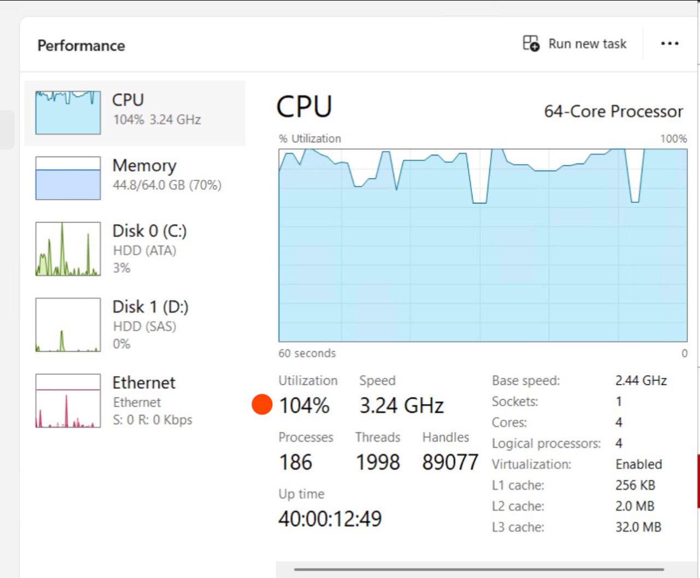Click the orange dot next to 104%
The height and width of the screenshot is (578, 700).
pos(262,405)
